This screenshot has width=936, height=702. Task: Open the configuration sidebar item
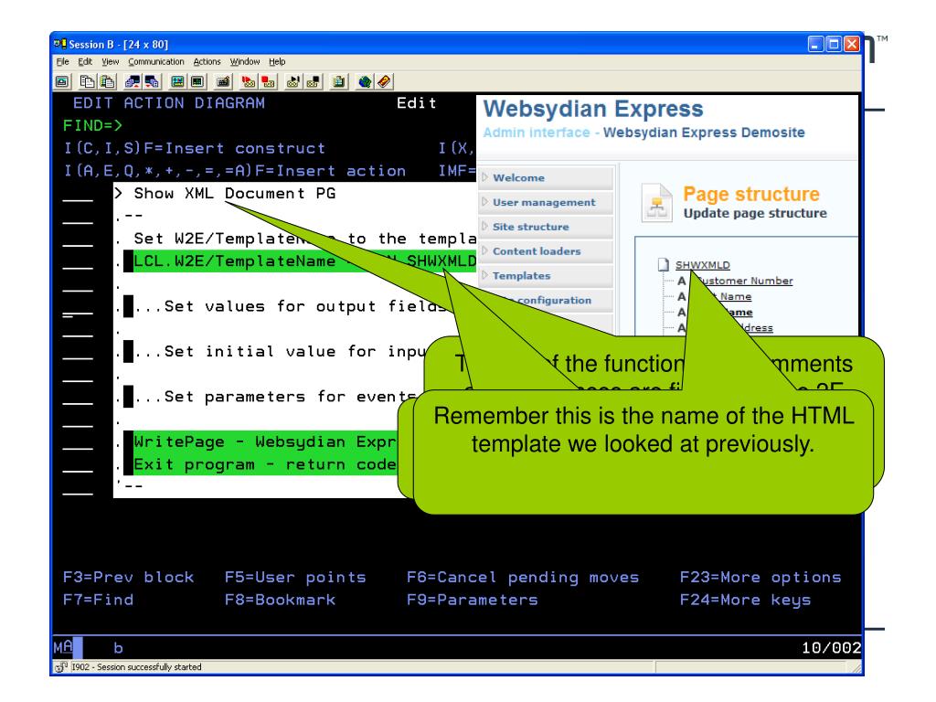pos(554,300)
